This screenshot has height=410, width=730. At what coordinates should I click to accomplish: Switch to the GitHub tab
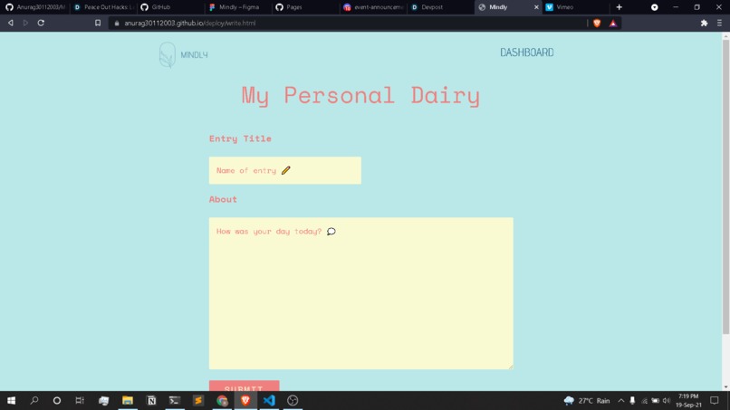click(x=171, y=7)
